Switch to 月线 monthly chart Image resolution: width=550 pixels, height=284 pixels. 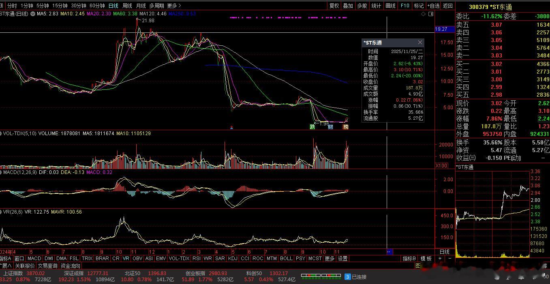point(141,6)
